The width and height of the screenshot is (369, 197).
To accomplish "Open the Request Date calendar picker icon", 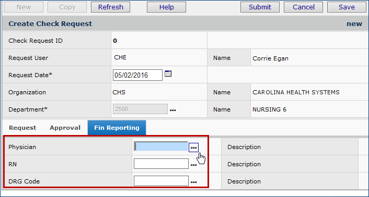I will tap(168, 73).
